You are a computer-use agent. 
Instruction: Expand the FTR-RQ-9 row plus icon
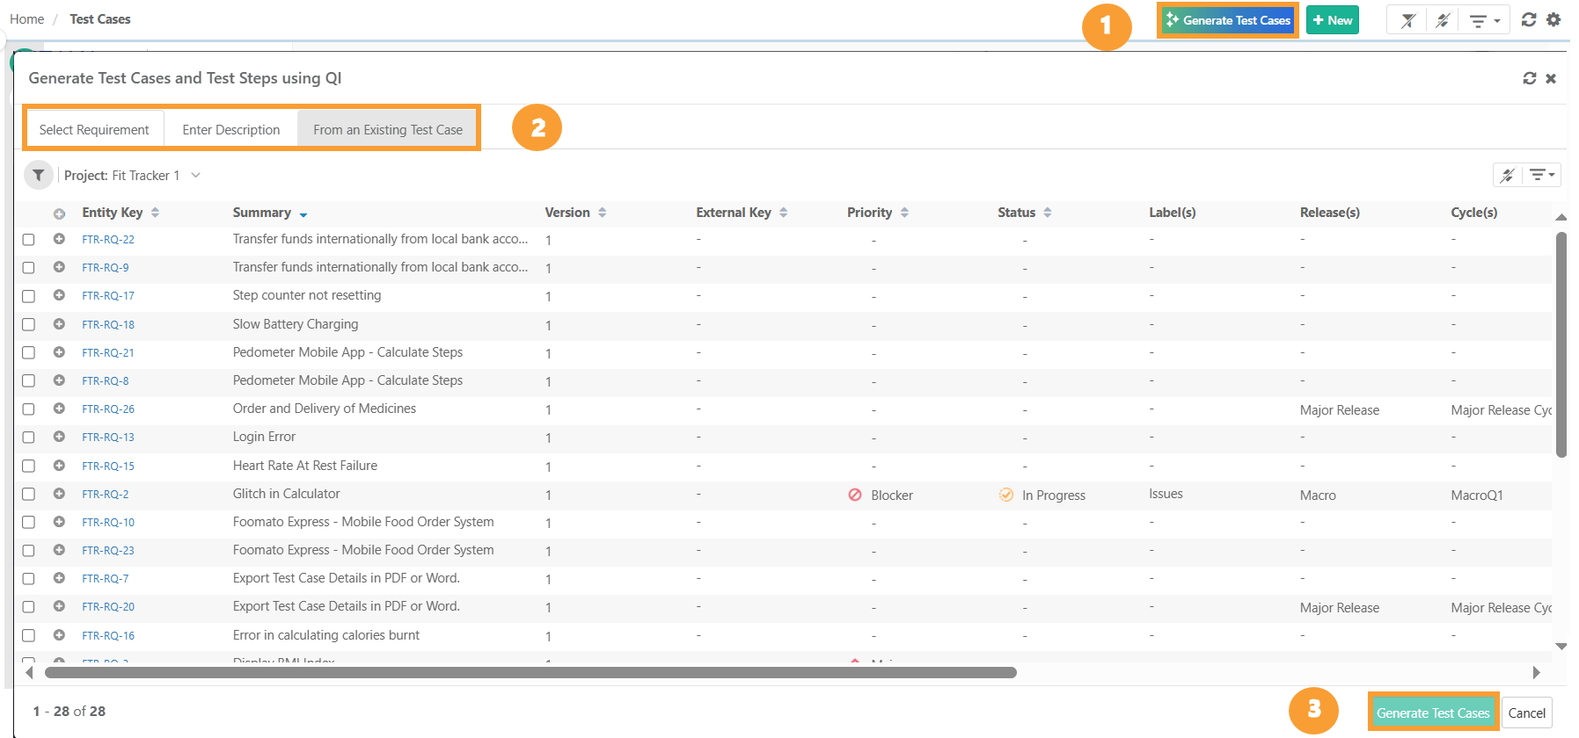pos(59,267)
